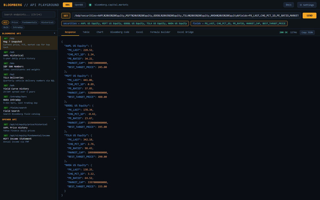Click the "NVDA US Equity" JSON key

76,165
